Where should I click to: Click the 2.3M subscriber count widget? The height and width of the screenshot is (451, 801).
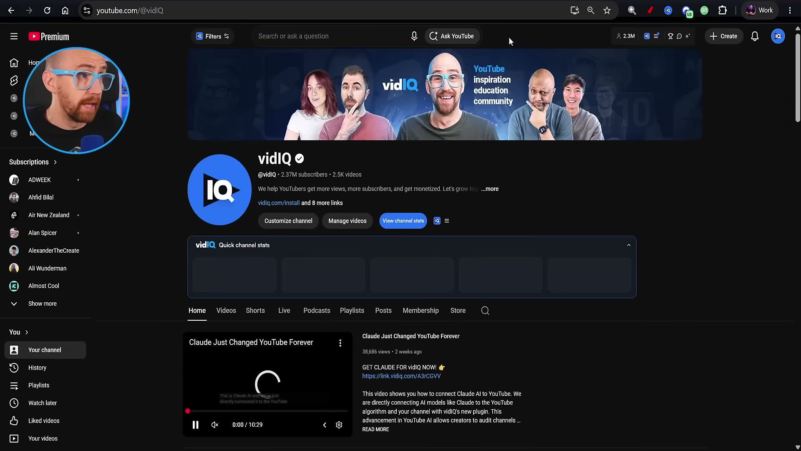pos(625,36)
